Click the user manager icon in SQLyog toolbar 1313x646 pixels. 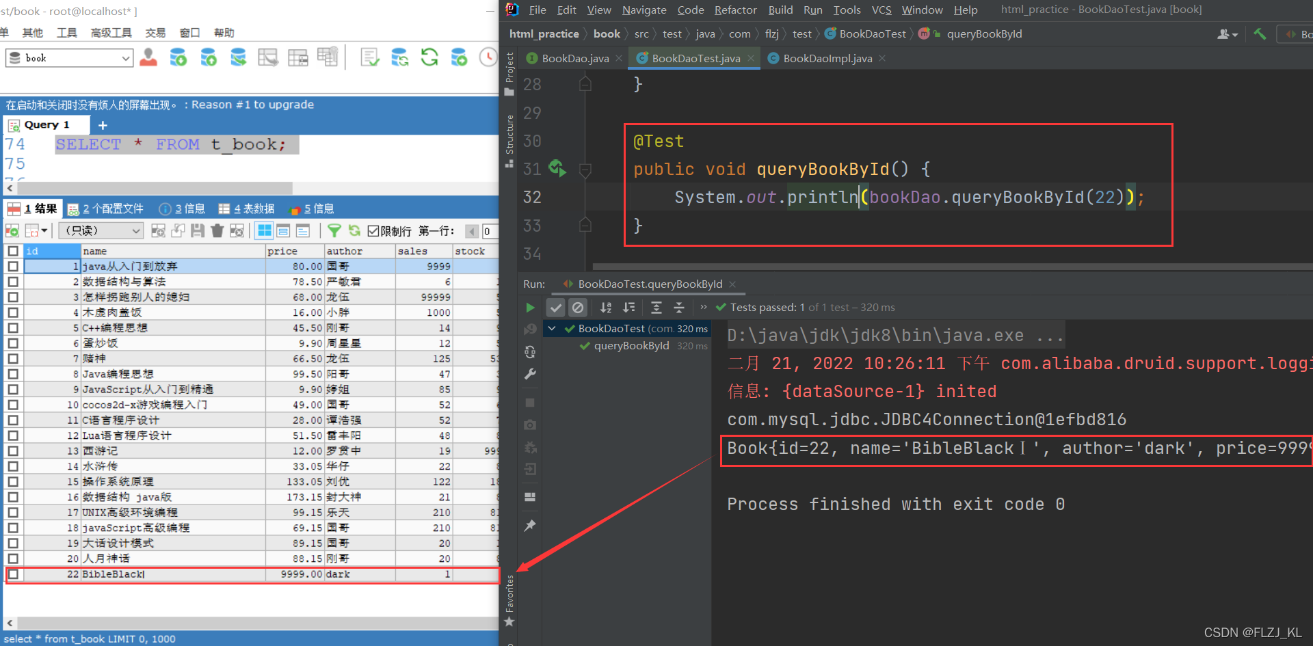coord(148,57)
